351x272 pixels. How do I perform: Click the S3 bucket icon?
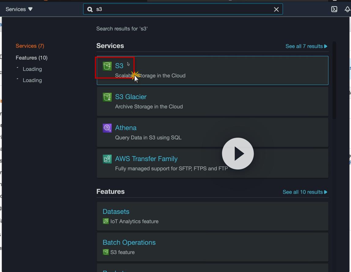coord(107,66)
